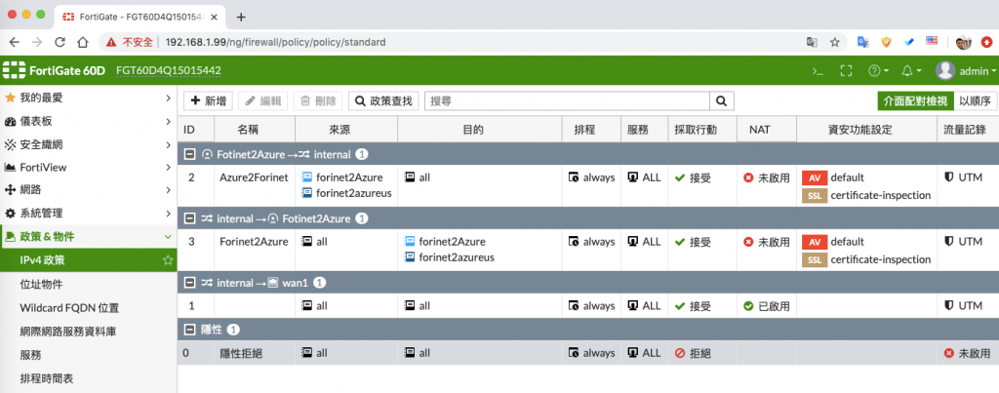Viewport: 999px width, 393px height.
Task: Expand the 系統管理 system menu
Action: pos(89,213)
